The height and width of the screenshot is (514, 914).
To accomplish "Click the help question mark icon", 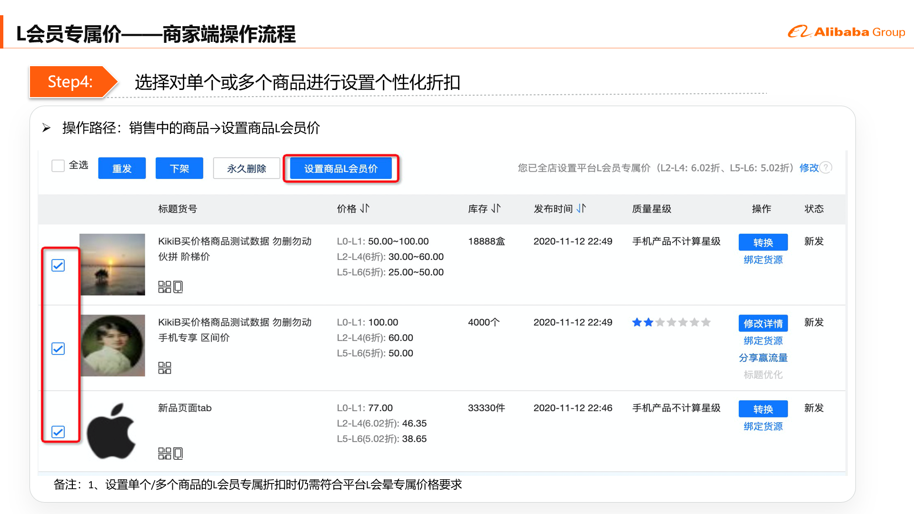I will 826,168.
